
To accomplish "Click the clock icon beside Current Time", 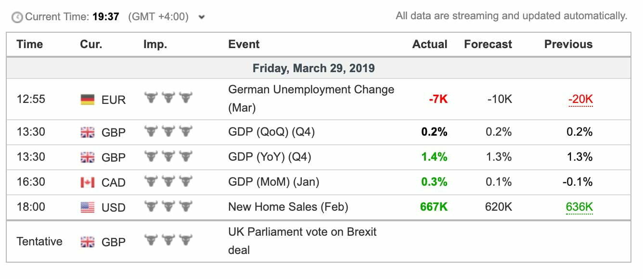I will 17,17.
